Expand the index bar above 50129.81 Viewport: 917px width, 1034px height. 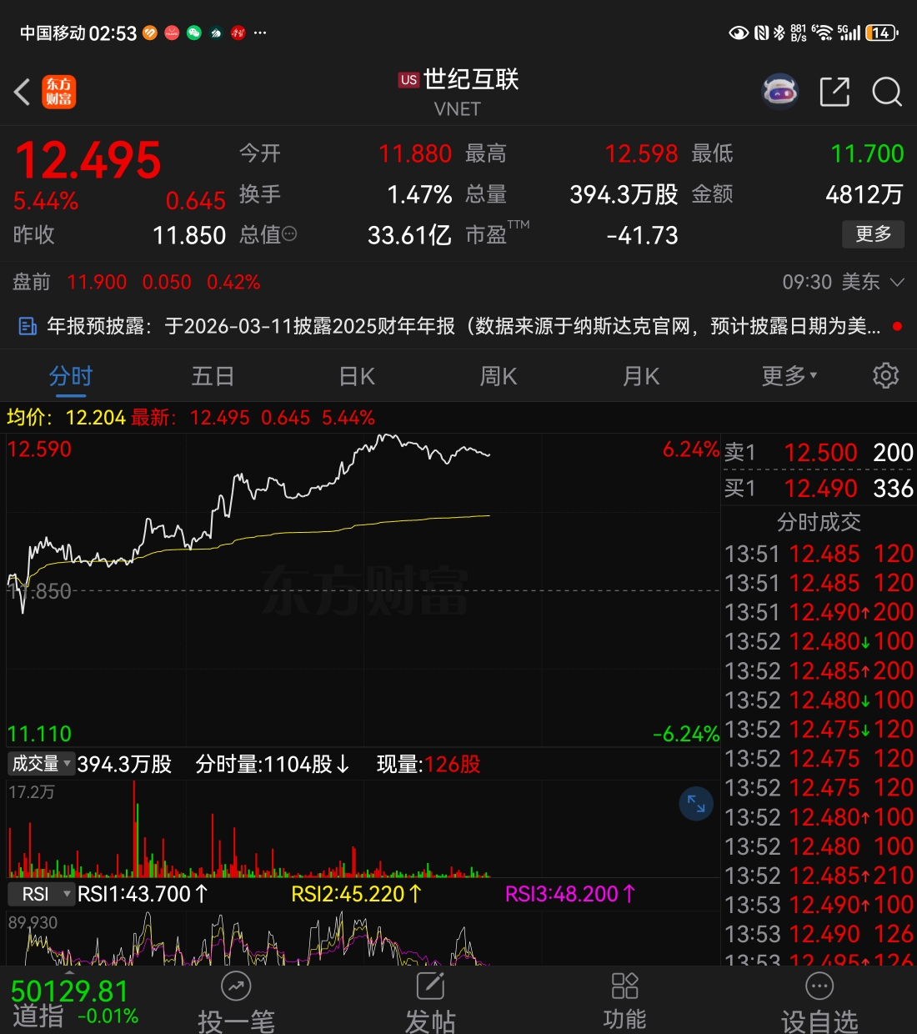(x=69, y=971)
